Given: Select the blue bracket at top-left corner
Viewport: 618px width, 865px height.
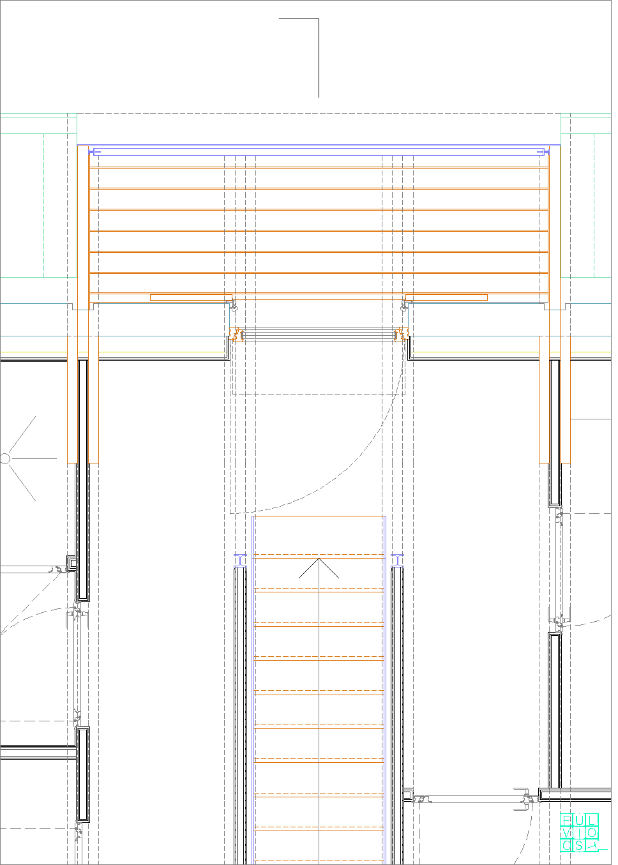Looking at the screenshot, I should tap(94, 152).
